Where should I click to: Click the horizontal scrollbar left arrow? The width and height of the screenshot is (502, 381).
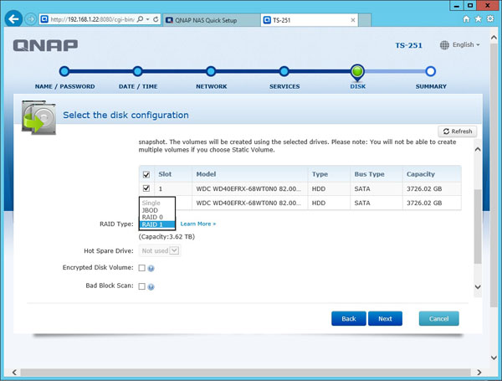[x=14, y=372]
